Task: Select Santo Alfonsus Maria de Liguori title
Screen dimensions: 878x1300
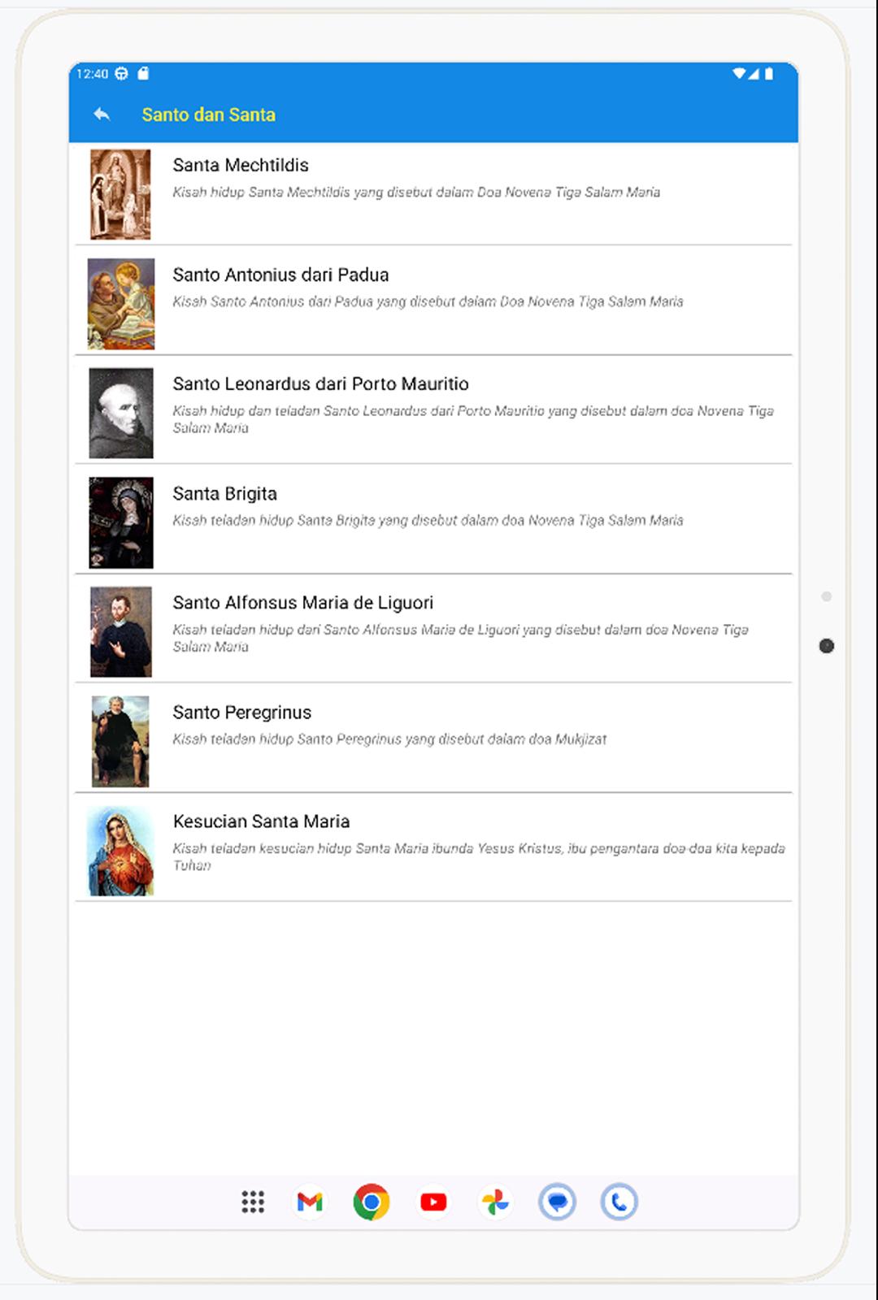Action: 302,603
